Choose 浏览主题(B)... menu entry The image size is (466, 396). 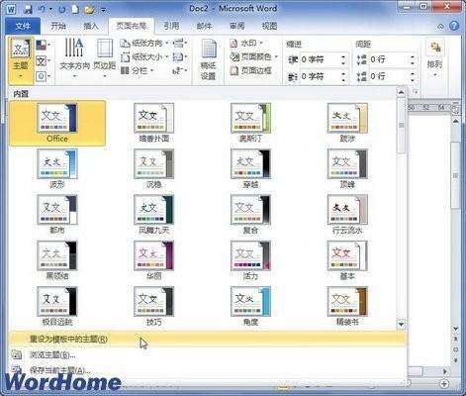[208, 355]
